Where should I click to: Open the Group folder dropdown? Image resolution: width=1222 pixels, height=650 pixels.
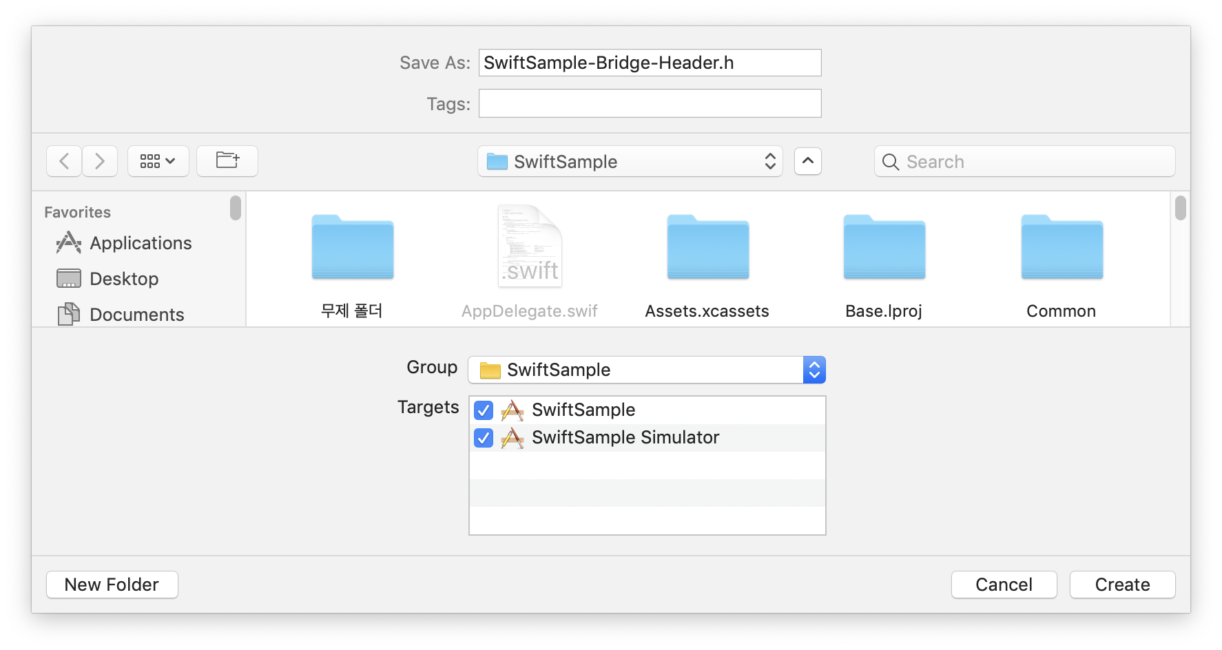pyautogui.click(x=646, y=370)
